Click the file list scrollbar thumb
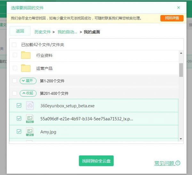This screenshot has width=192, height=175. tap(181, 70)
